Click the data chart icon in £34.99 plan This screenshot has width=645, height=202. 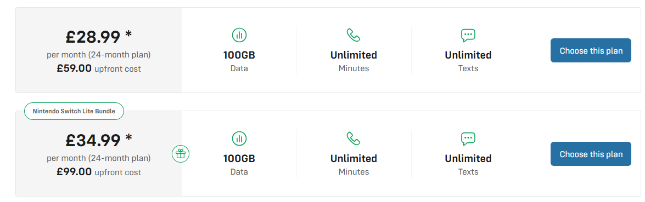[239, 138]
